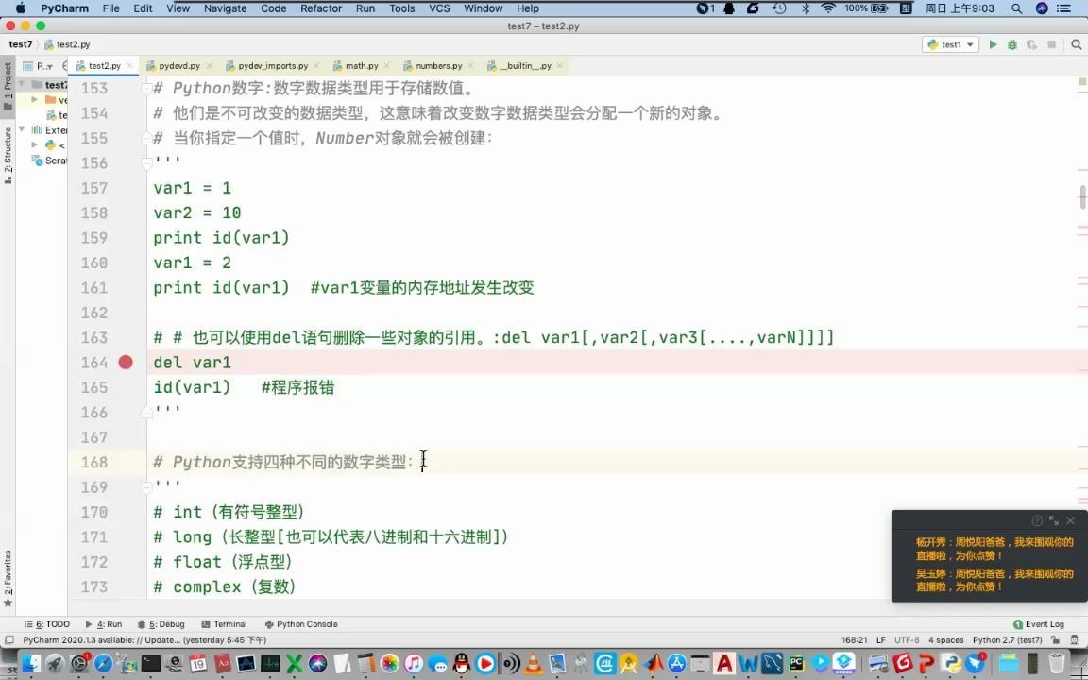Run test1 with coverage icon
This screenshot has width=1088, height=680.
pyautogui.click(x=1031, y=44)
